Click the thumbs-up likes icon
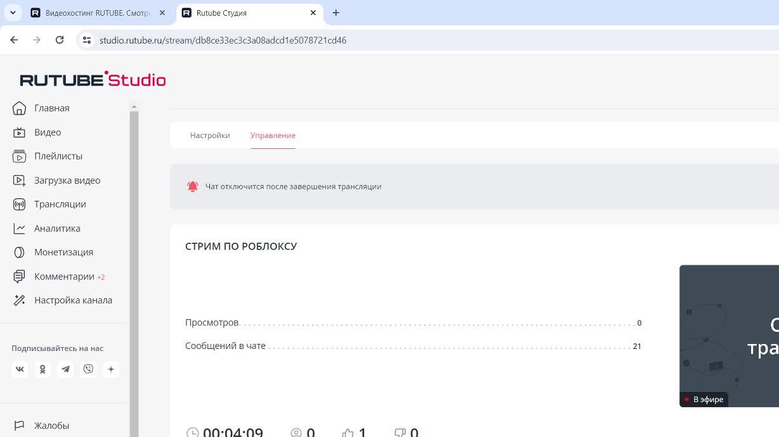779x437 pixels. [x=348, y=433]
